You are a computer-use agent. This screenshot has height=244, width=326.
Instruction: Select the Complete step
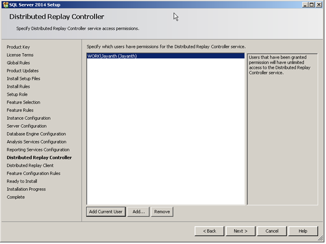(x=16, y=197)
